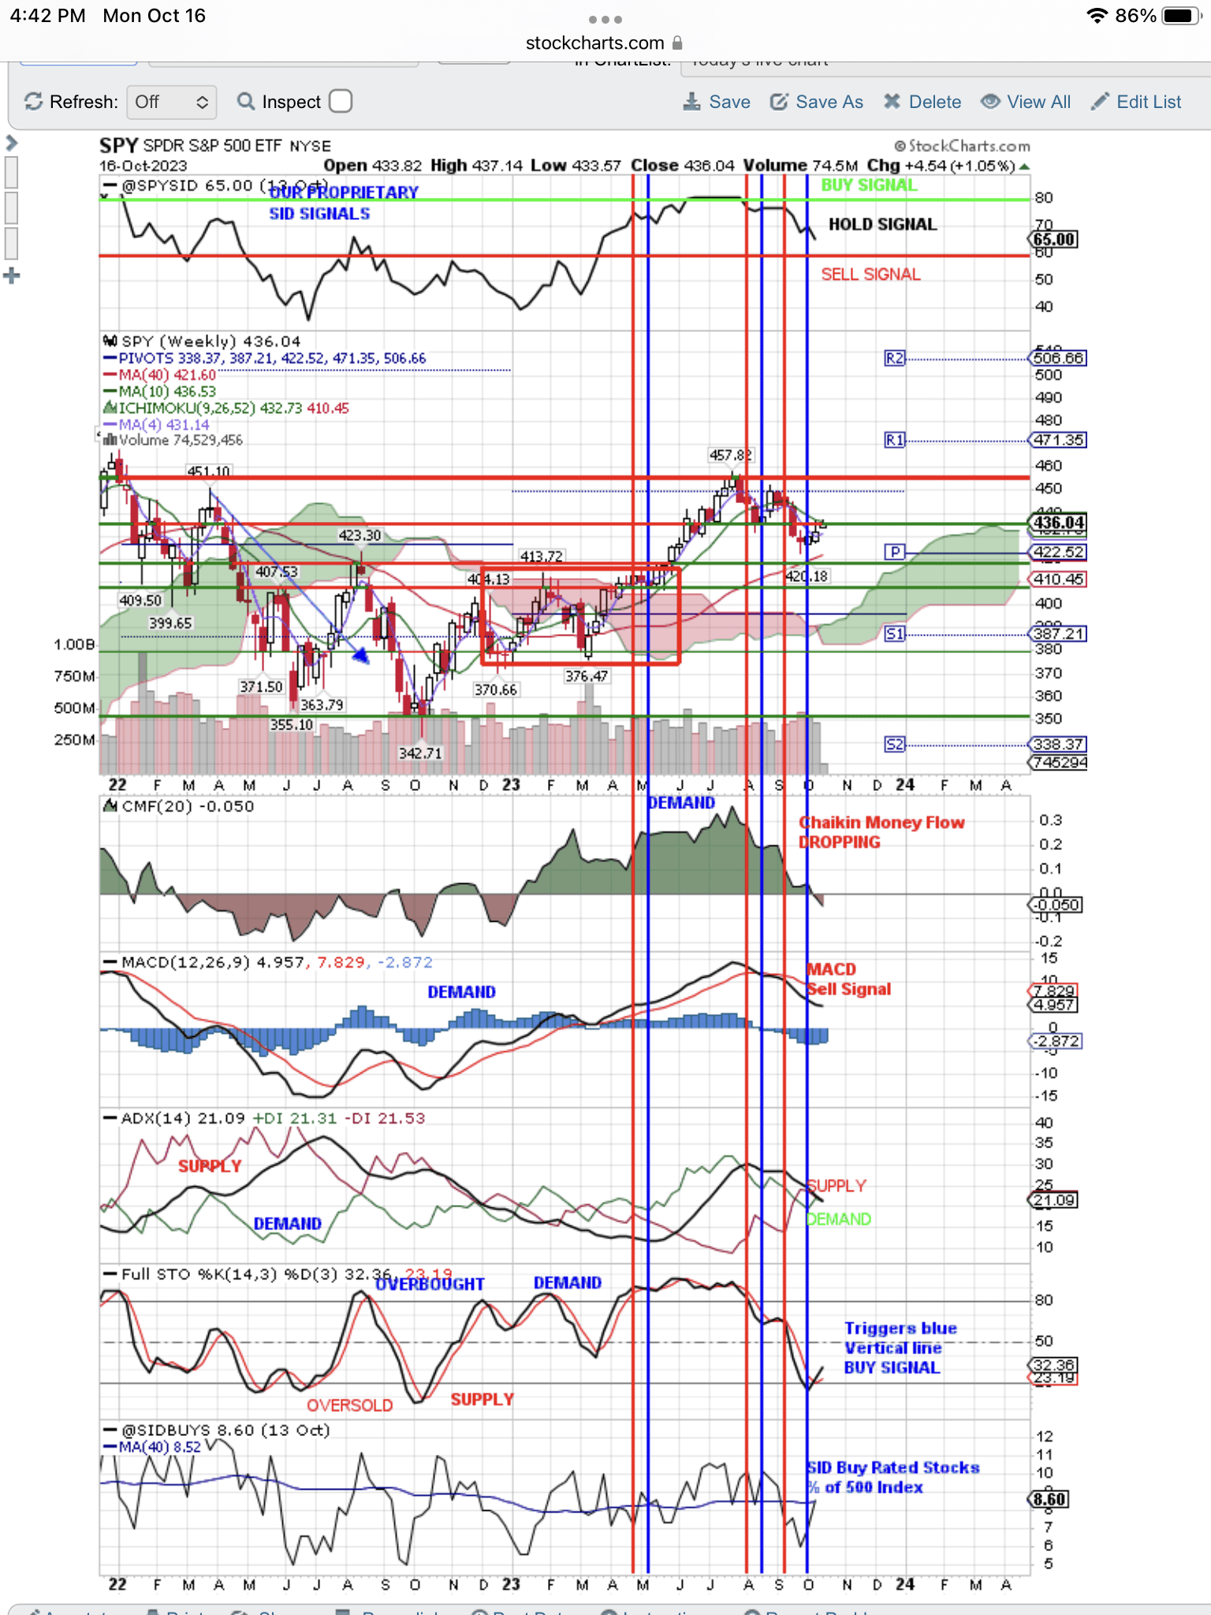Screen dimensions: 1211x1615
Task: Click the 8.60 SIDBUYS value tag
Action: coord(1049,1499)
